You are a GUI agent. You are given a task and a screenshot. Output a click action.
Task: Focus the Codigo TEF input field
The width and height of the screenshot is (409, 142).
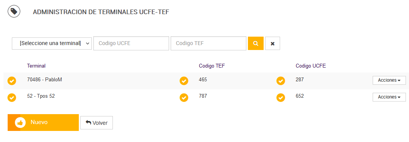coord(209,43)
